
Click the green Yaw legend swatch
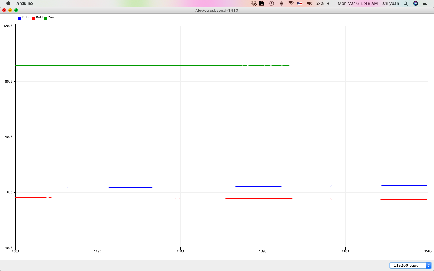coord(46,18)
